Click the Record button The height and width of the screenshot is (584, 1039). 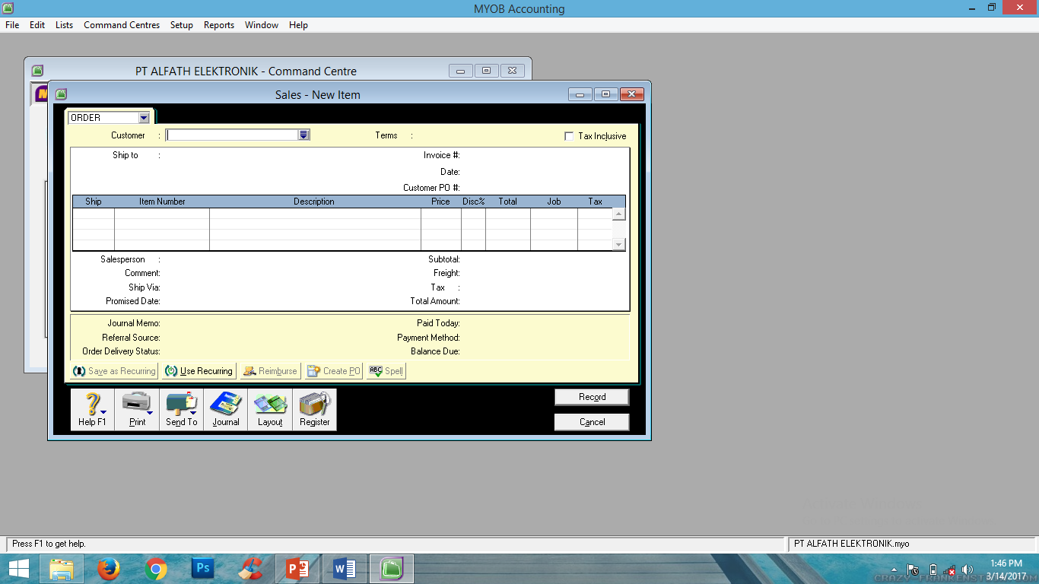592,397
